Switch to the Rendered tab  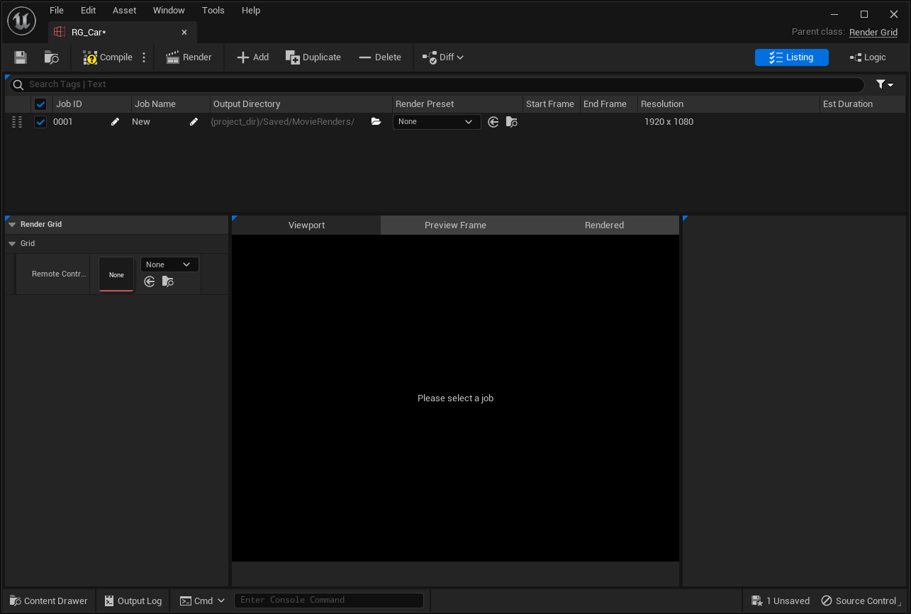click(604, 225)
